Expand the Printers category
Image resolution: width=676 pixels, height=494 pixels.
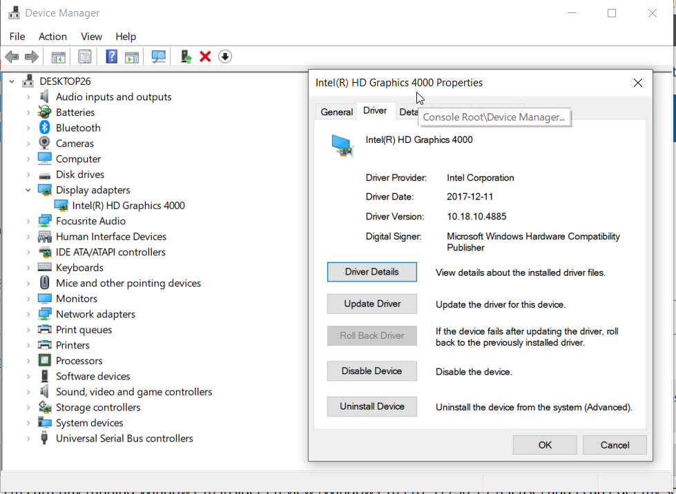[28, 345]
